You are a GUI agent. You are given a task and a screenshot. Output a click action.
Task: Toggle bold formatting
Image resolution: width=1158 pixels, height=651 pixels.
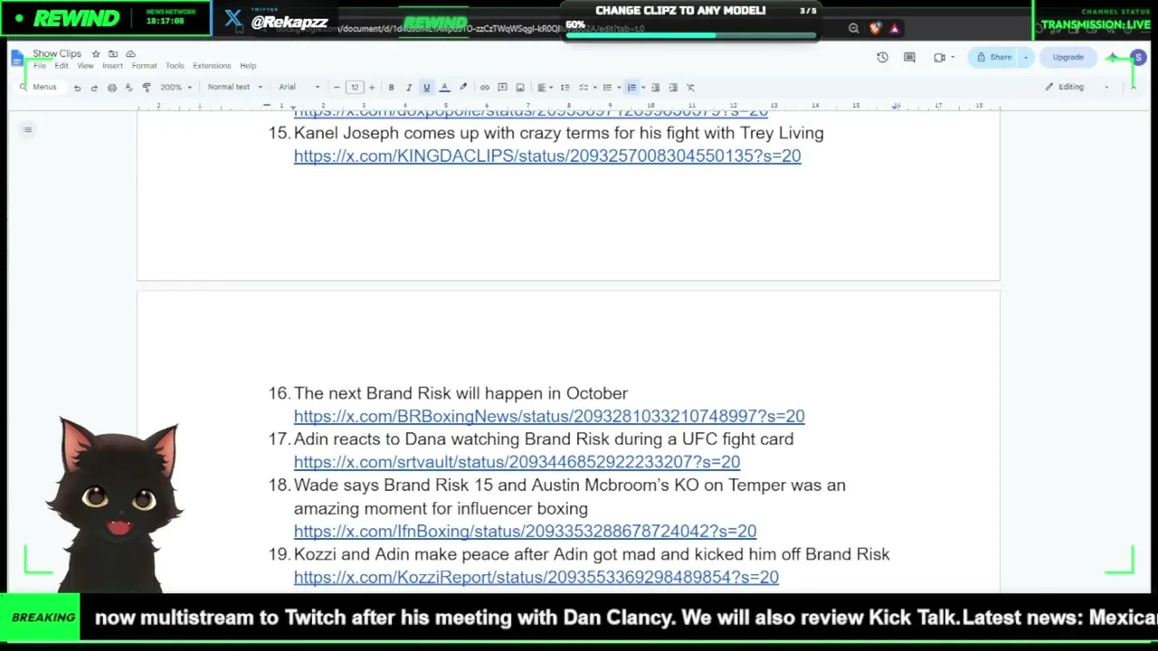391,88
